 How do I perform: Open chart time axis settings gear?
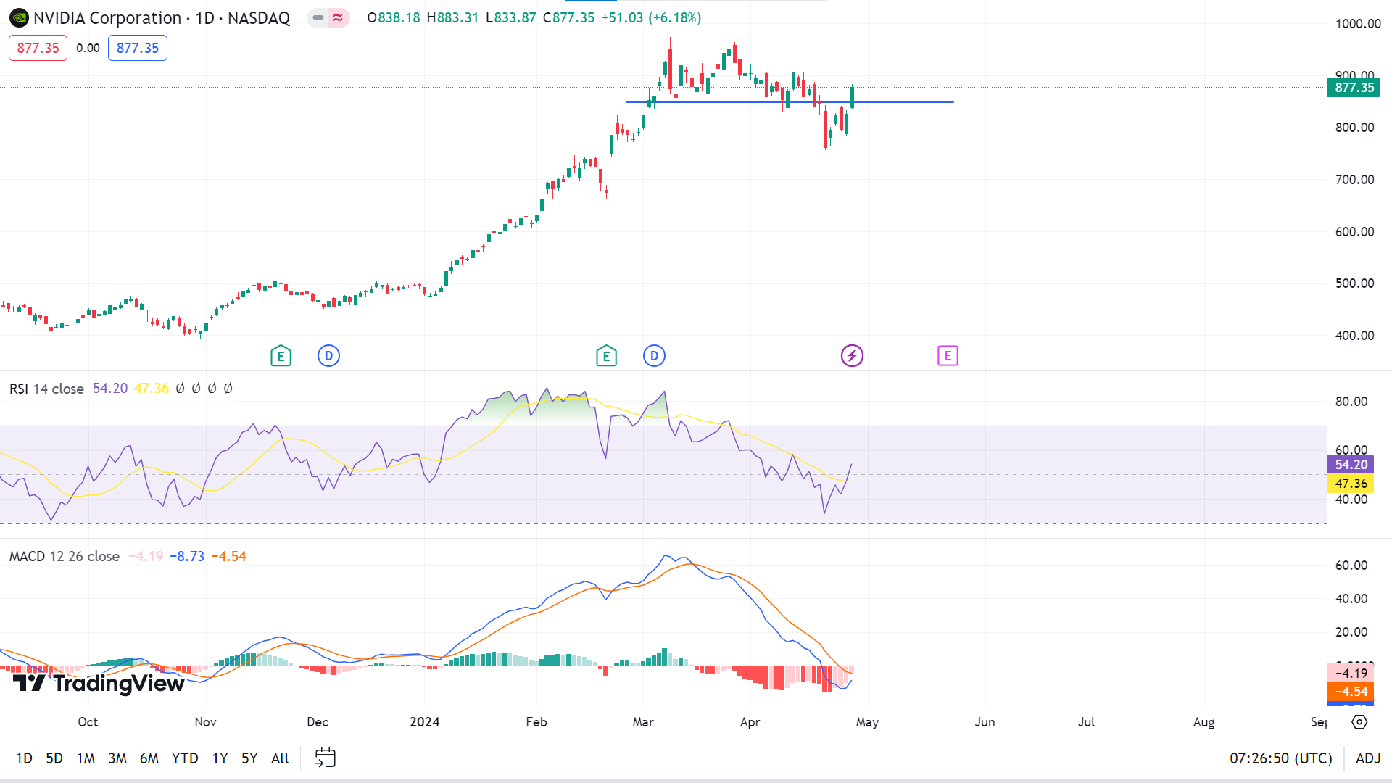point(1359,722)
